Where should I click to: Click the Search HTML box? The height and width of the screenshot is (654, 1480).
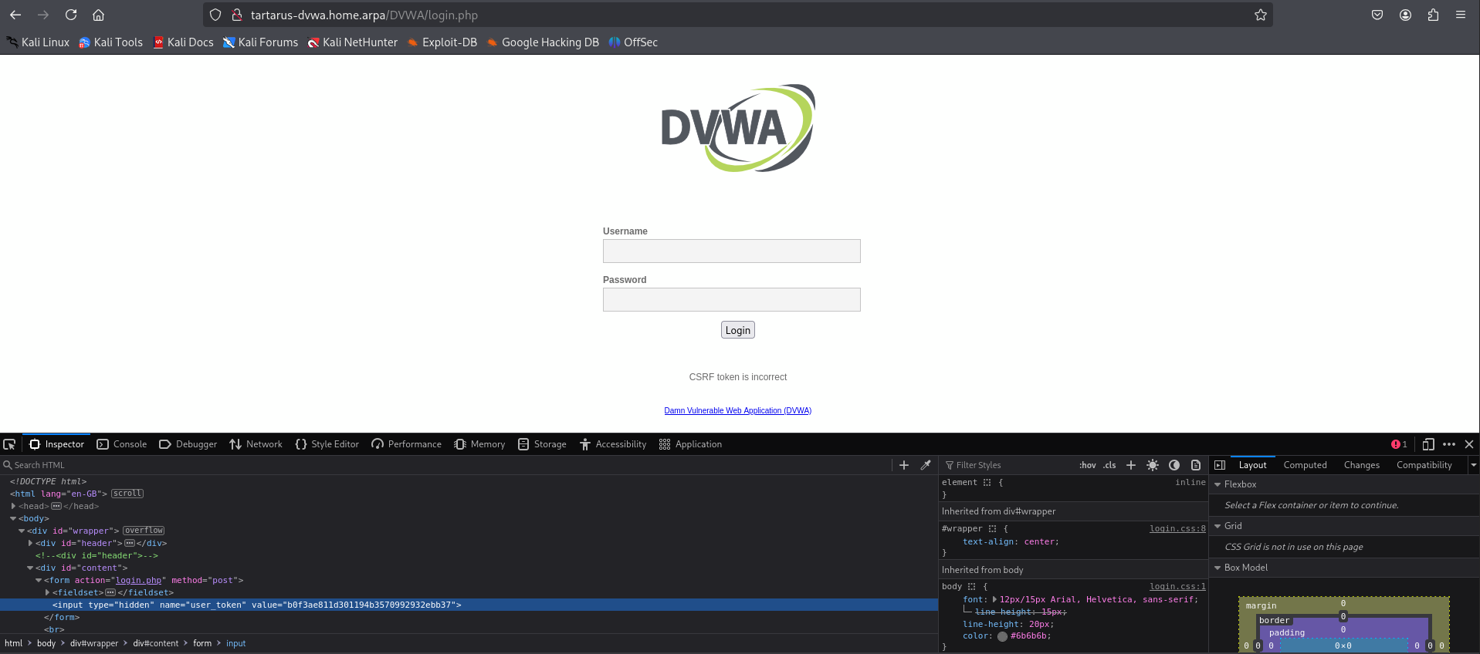[448, 465]
